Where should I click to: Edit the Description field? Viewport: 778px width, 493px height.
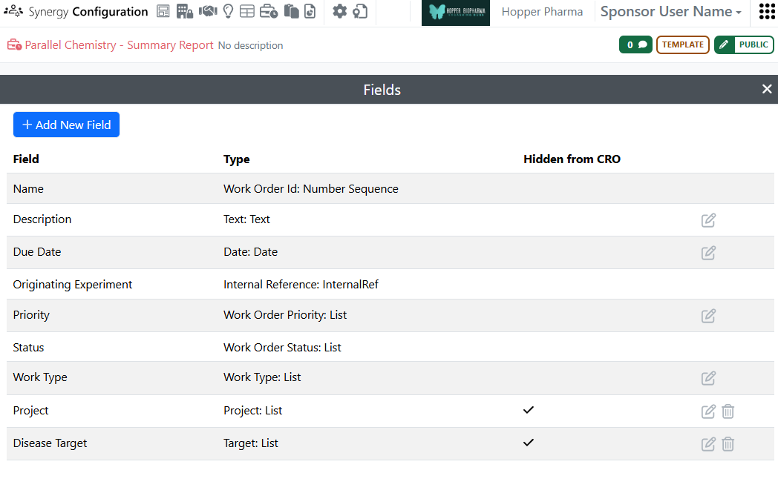pos(708,220)
